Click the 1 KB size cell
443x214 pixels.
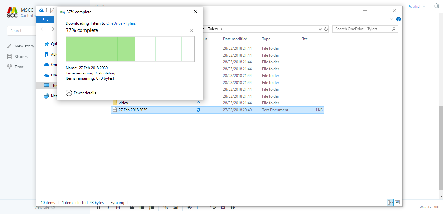coord(319,110)
